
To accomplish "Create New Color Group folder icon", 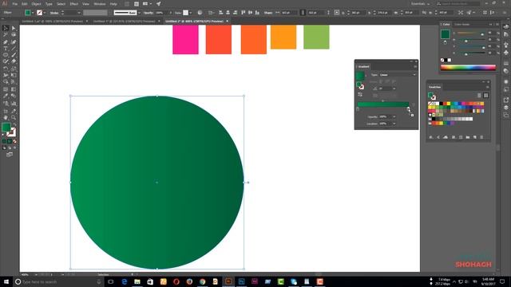I will [468, 137].
